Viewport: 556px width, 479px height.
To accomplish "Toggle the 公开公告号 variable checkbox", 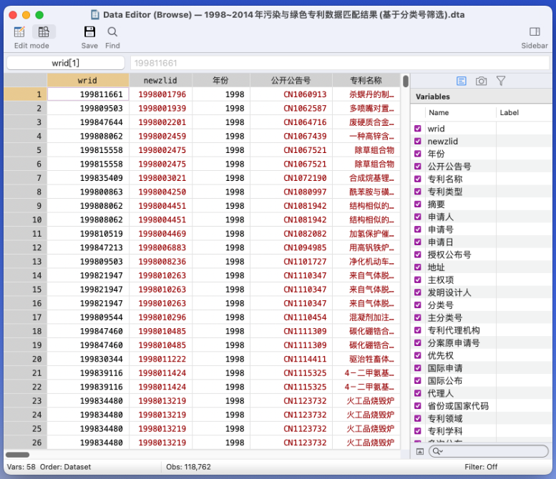I will (x=418, y=167).
